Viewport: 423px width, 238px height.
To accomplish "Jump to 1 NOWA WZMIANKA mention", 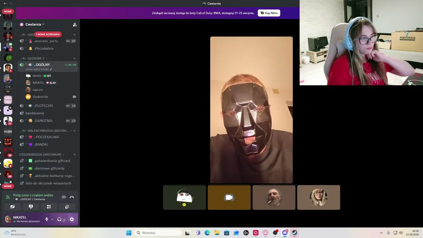I will click(48, 34).
